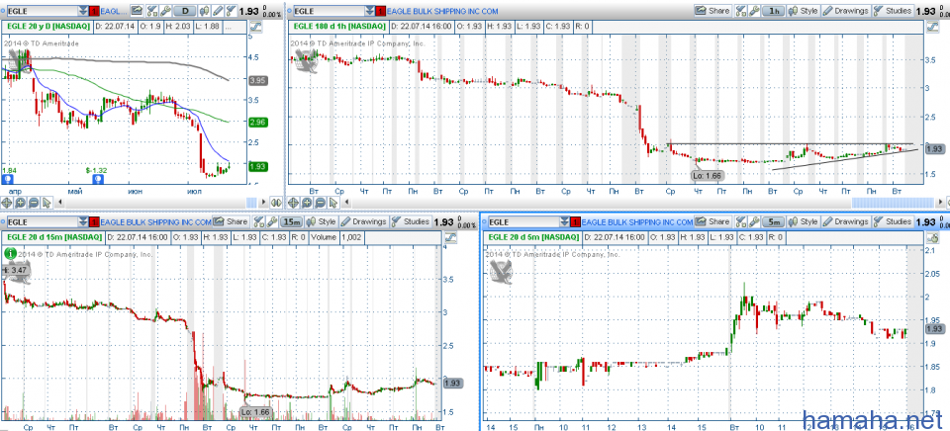The height and width of the screenshot is (431, 950).
Task: Select pointer cursor tool under 1h chart
Action: coord(332,203)
